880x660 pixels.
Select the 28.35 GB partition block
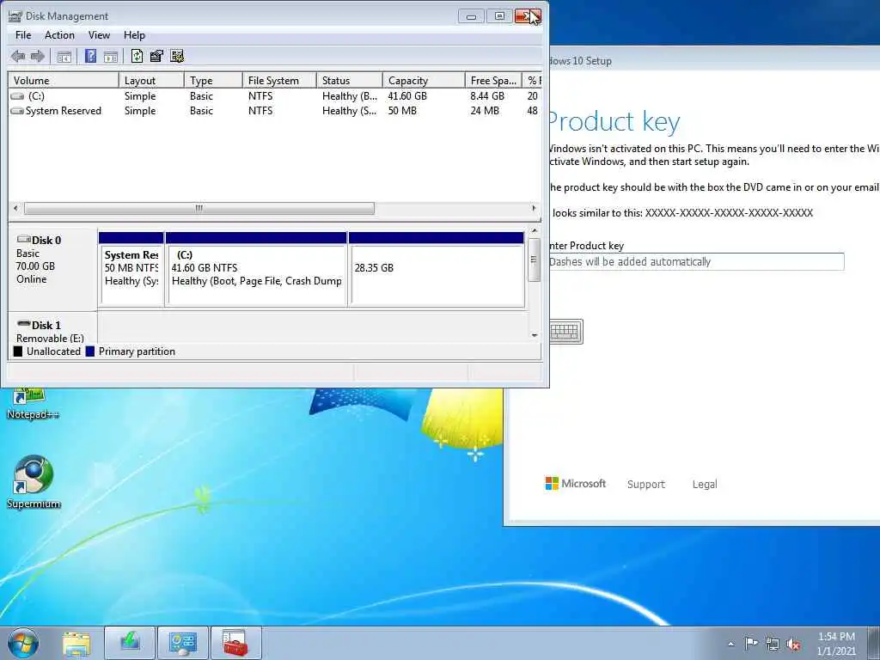click(436, 269)
